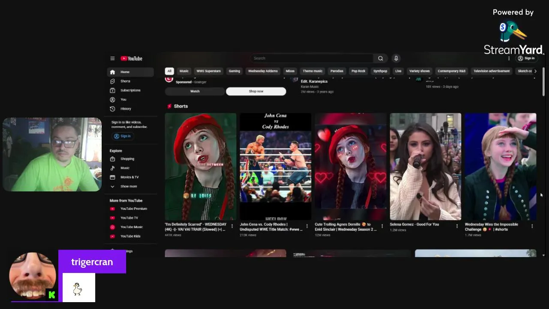Open options for 'I'm Definitely Scarred' short
549x309 pixels.
232,226
